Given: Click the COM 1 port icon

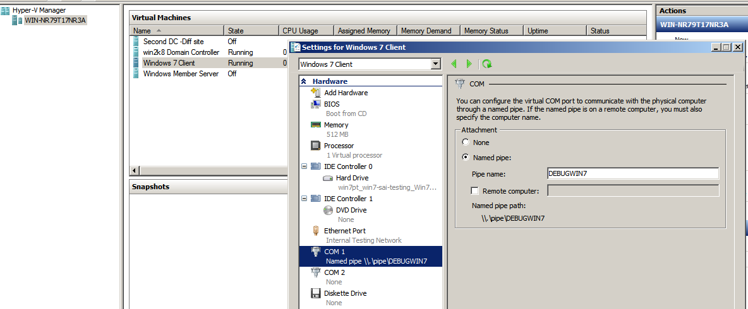Looking at the screenshot, I should pyautogui.click(x=316, y=252).
